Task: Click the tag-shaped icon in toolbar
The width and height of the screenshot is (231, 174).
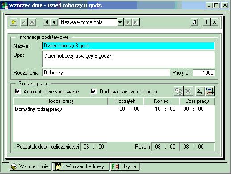Action: pyautogui.click(x=194, y=22)
